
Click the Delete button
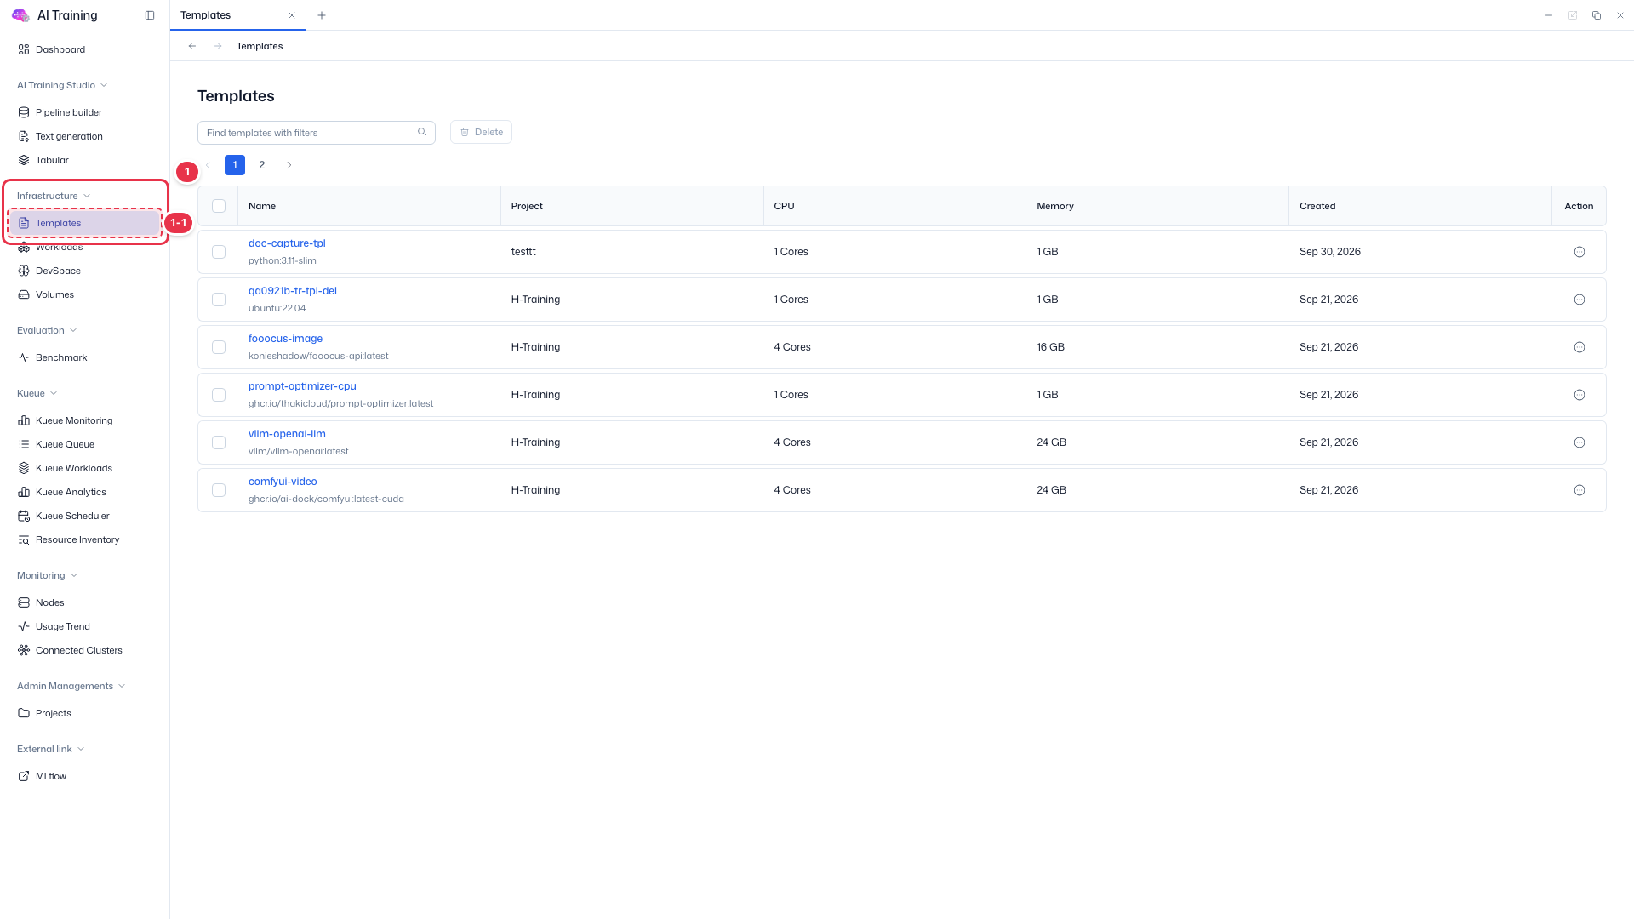click(481, 132)
